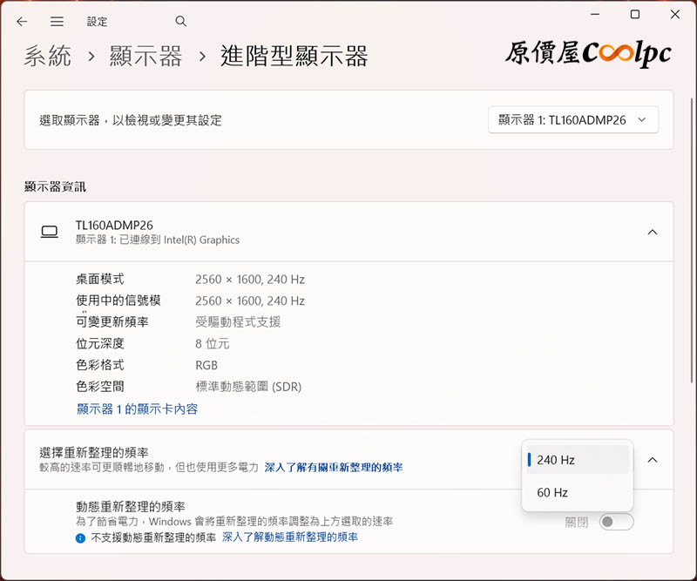
Task: Click the back arrow in the title bar
Action: point(22,22)
